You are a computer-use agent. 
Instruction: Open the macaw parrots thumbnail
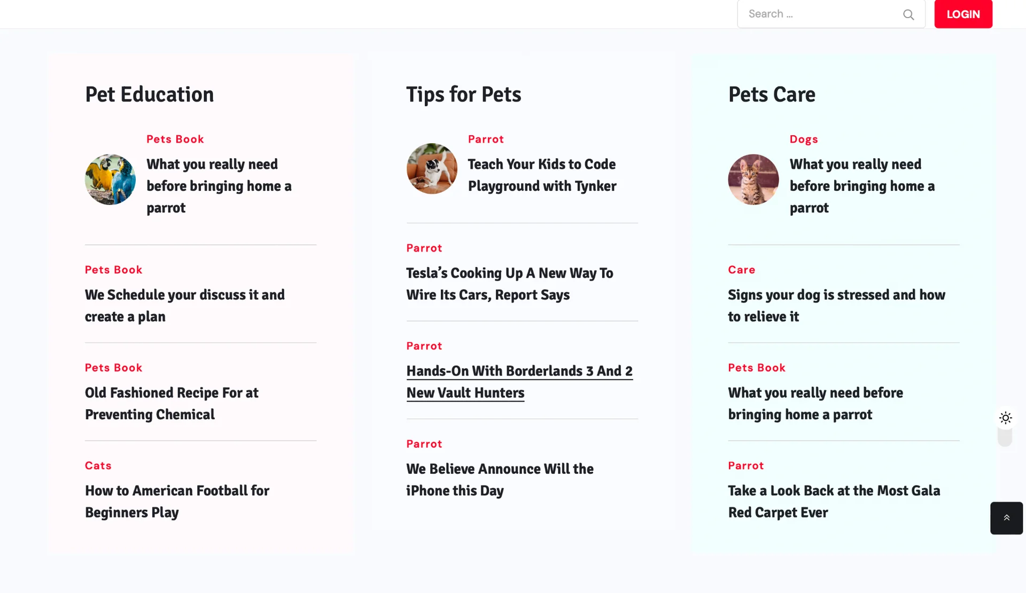point(110,180)
